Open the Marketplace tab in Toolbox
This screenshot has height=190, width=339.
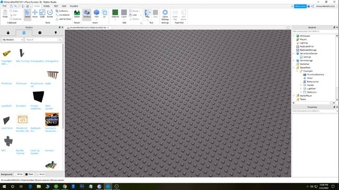click(x=8, y=33)
